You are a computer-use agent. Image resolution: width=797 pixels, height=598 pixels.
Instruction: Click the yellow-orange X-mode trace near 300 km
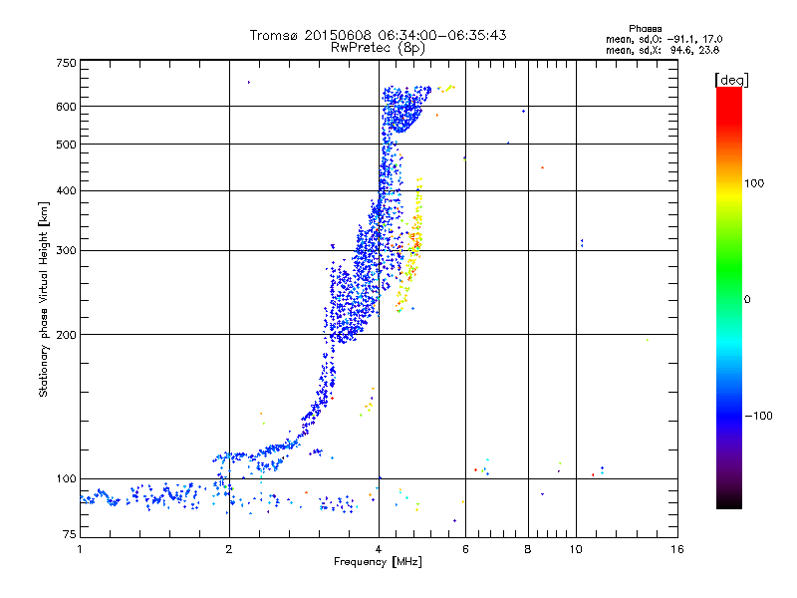[x=410, y=244]
